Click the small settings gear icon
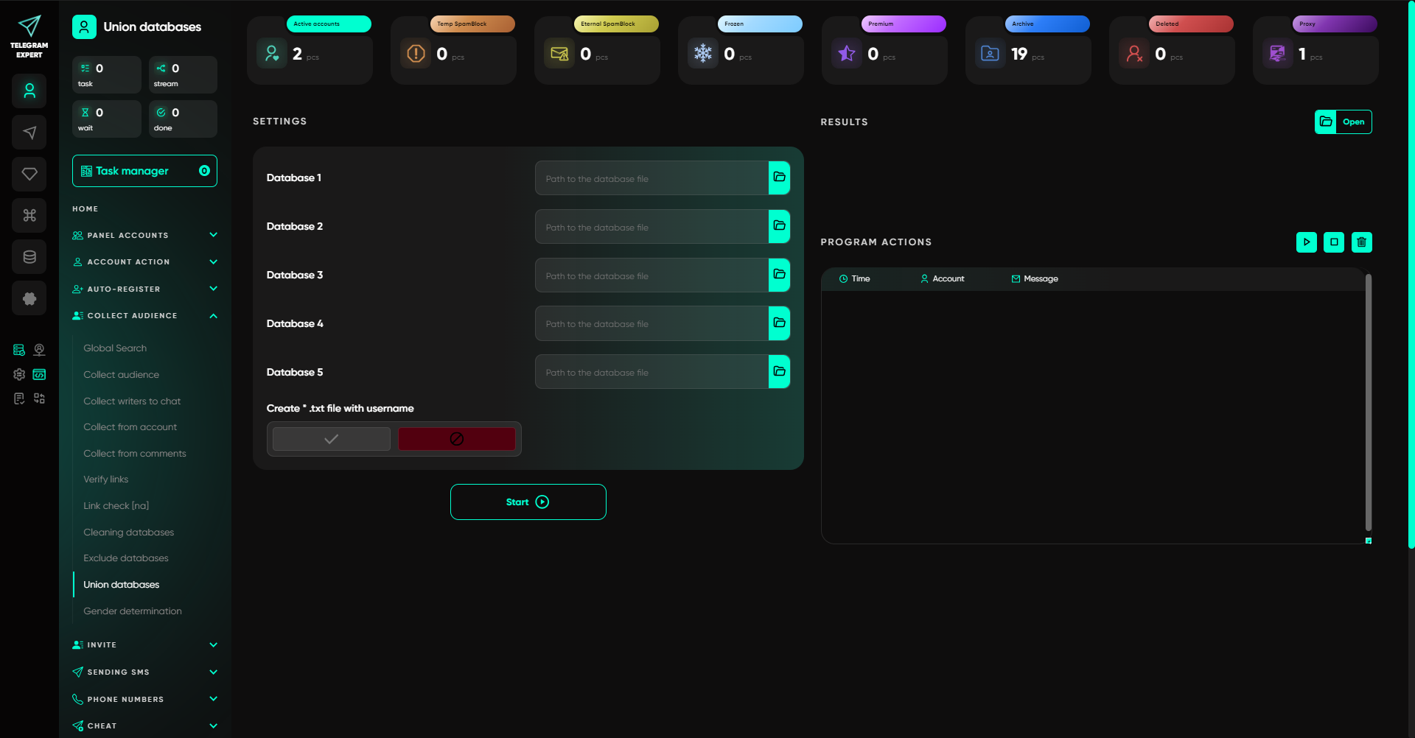Screen dimensions: 1415x738 coord(19,374)
